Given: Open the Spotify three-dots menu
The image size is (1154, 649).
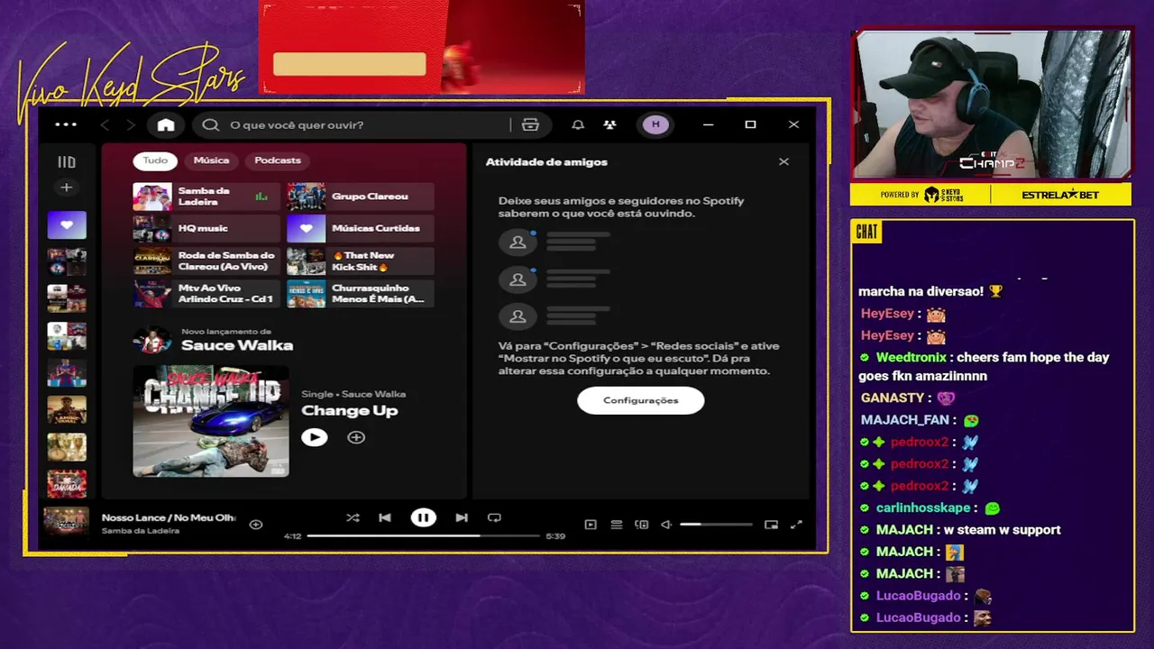Looking at the screenshot, I should click(66, 124).
